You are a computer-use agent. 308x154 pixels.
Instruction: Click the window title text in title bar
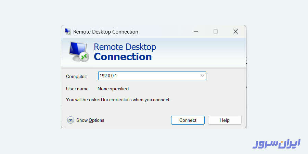coord(105,32)
